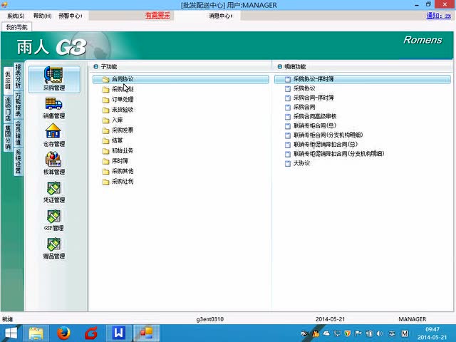Viewport: 456px width, 342px height.
Task: Open the 采购管理 purchasing module icon
Action: (x=54, y=79)
